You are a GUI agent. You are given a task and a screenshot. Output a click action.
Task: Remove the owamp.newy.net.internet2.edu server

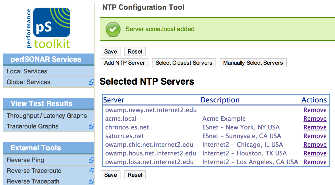315,110
